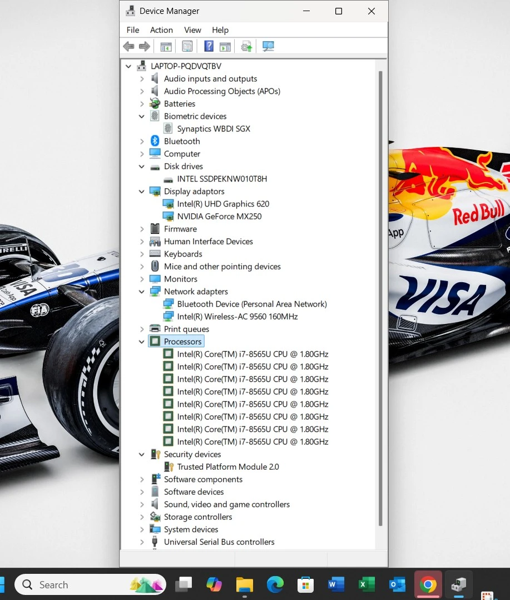Click the Help toolbar icon with question mark
This screenshot has width=510, height=600.
click(209, 47)
